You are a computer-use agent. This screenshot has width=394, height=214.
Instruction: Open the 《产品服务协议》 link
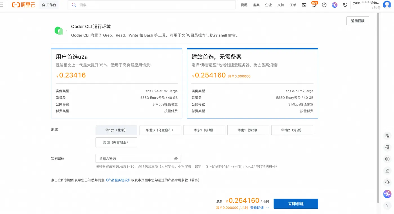point(118,180)
